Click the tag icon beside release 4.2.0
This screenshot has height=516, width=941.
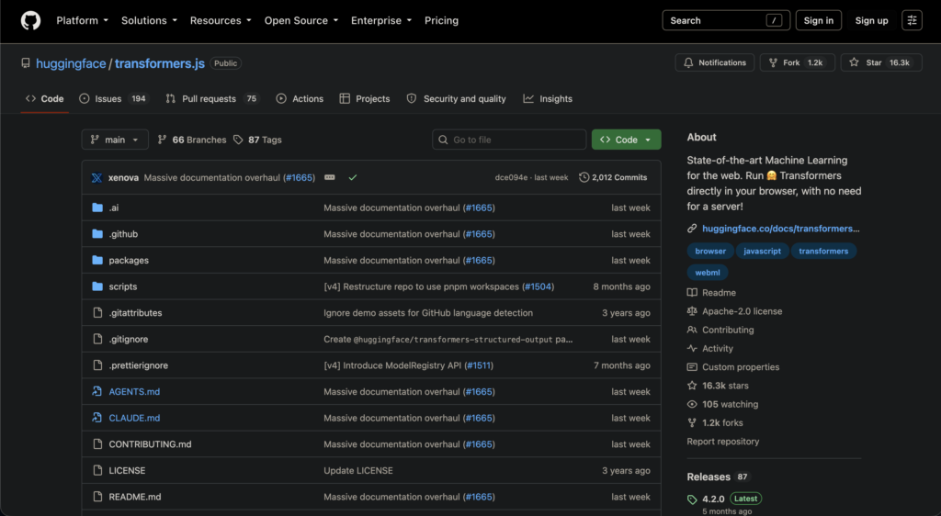[x=692, y=499]
